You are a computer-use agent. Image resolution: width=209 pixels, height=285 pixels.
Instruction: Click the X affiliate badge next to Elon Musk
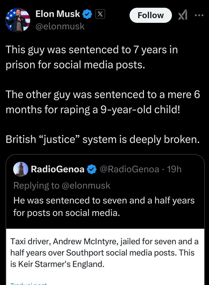(100, 14)
